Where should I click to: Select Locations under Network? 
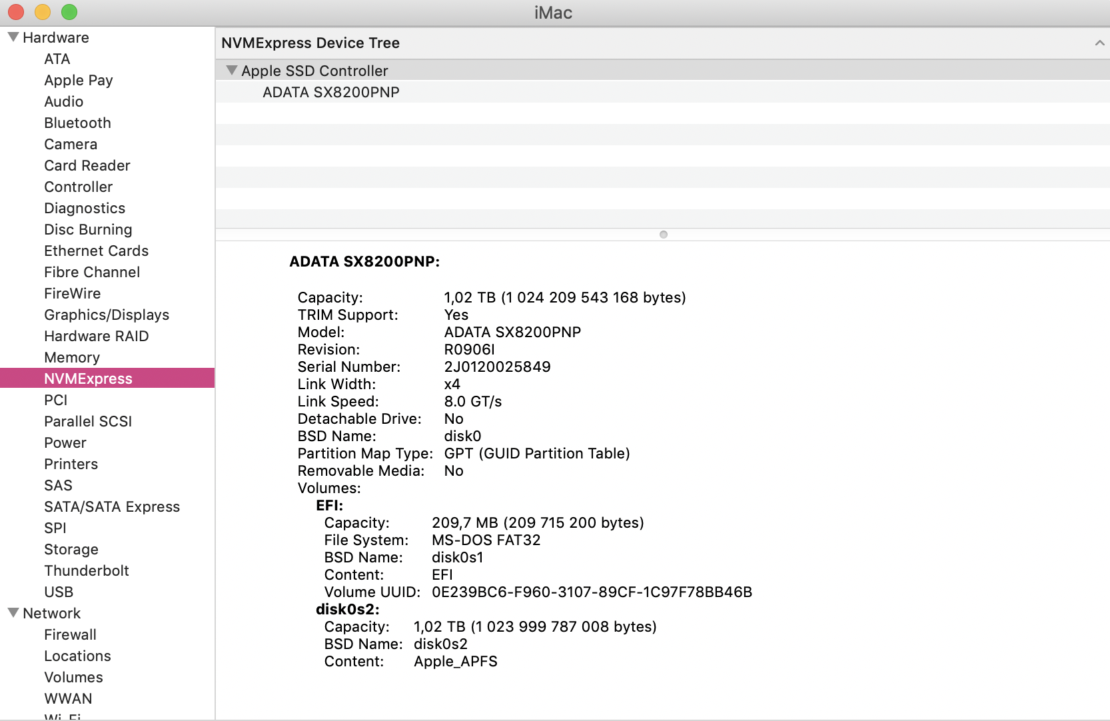coord(78,656)
